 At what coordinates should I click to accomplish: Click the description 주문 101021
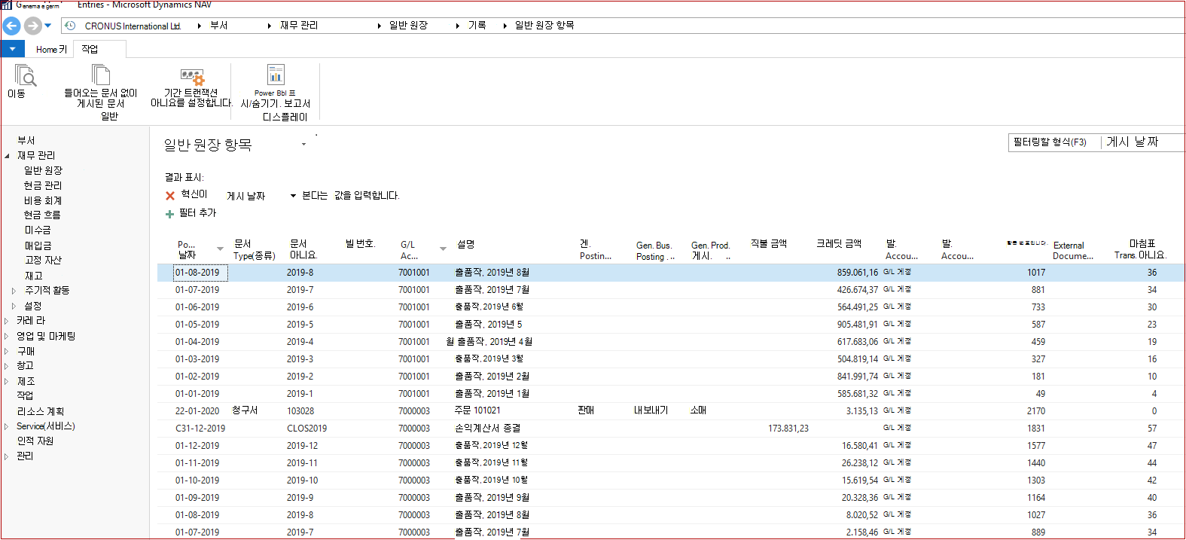coord(477,410)
